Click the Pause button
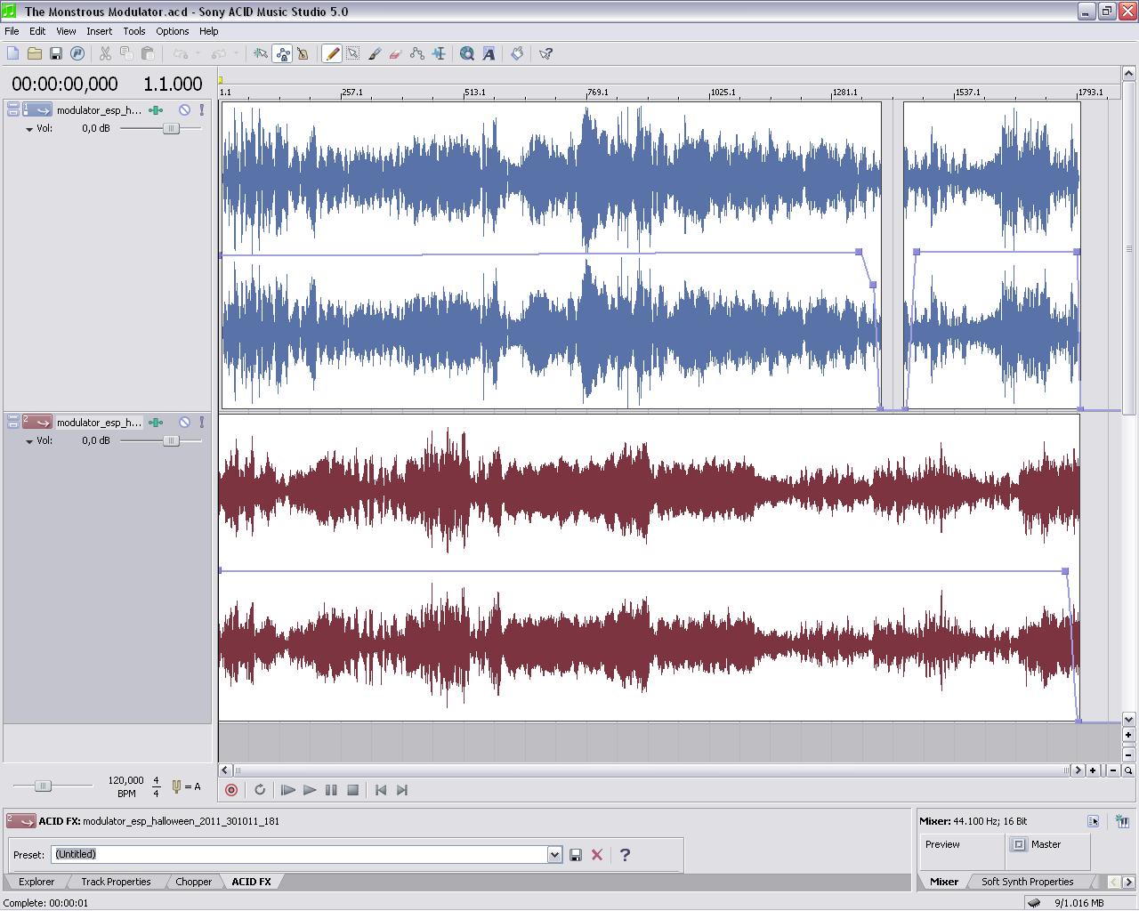This screenshot has width=1139, height=911. [x=331, y=790]
